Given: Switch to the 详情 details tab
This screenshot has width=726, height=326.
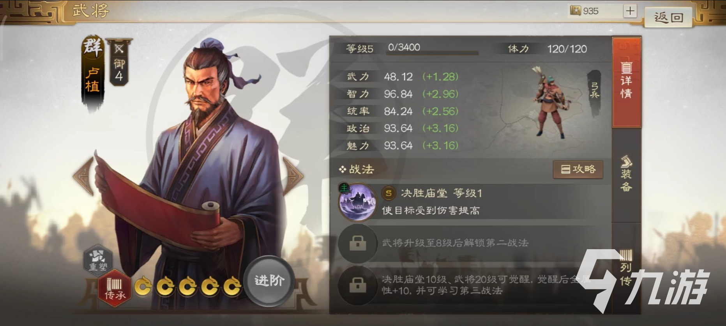Looking at the screenshot, I should pyautogui.click(x=627, y=83).
